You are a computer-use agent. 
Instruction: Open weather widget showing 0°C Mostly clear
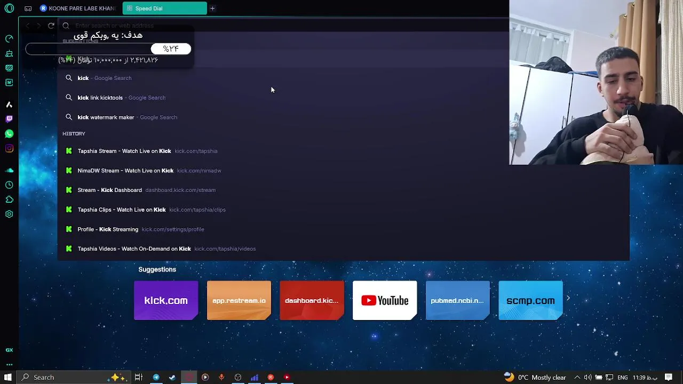click(x=535, y=377)
